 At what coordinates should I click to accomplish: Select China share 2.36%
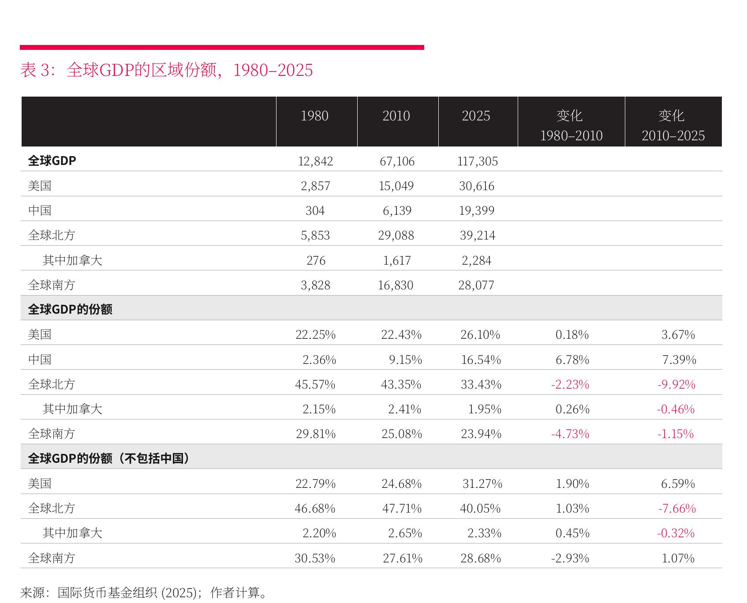319,360
